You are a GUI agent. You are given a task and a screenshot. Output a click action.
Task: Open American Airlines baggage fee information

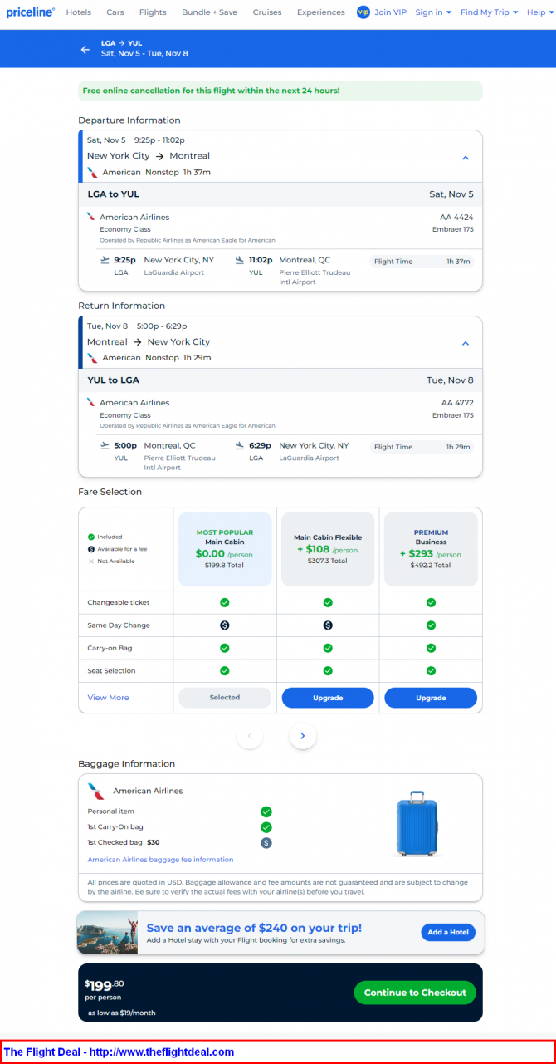[160, 860]
